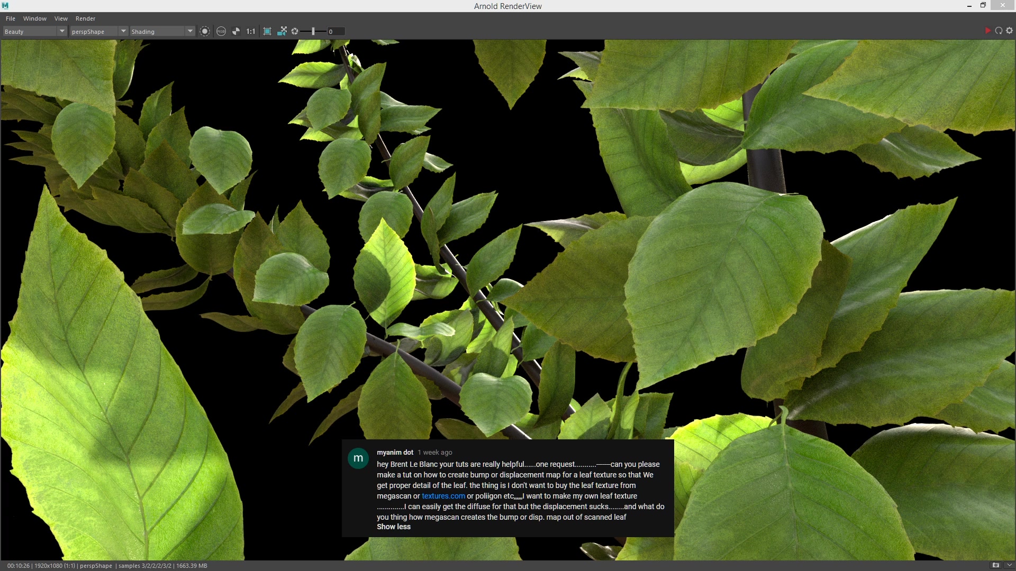The height and width of the screenshot is (571, 1016).
Task: Open the File menu
Action: pos(10,19)
